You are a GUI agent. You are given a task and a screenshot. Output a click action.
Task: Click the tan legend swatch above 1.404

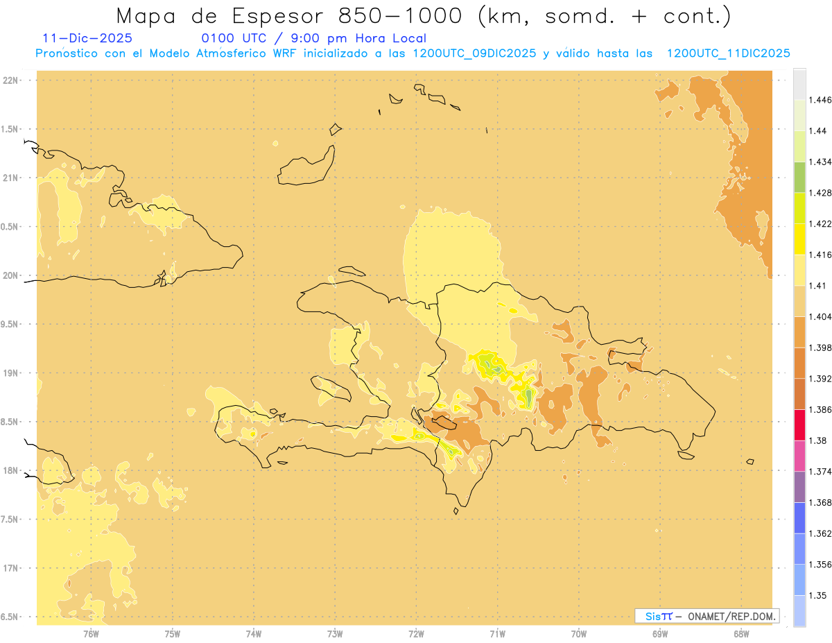[799, 300]
